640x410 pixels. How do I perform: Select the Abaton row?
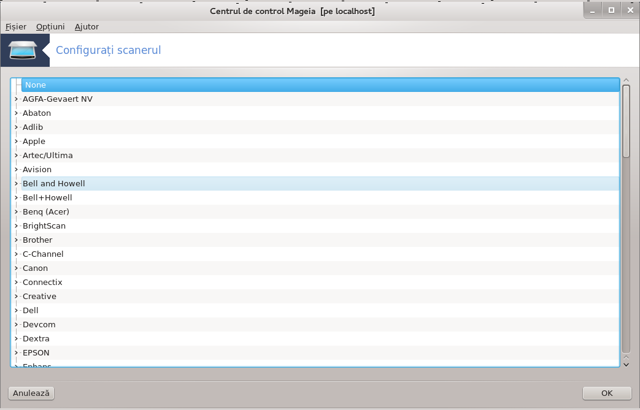(320, 113)
